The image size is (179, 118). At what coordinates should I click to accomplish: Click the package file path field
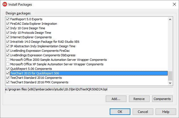pos(89,90)
